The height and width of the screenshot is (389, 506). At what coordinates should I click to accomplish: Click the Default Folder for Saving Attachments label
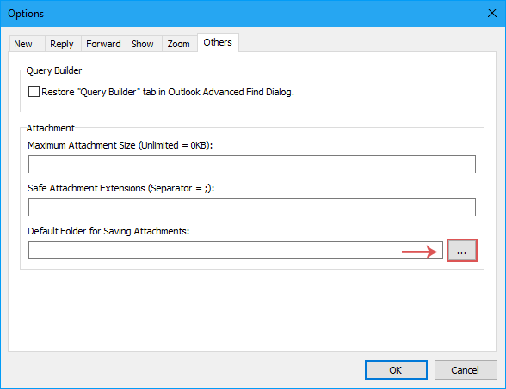tap(108, 231)
